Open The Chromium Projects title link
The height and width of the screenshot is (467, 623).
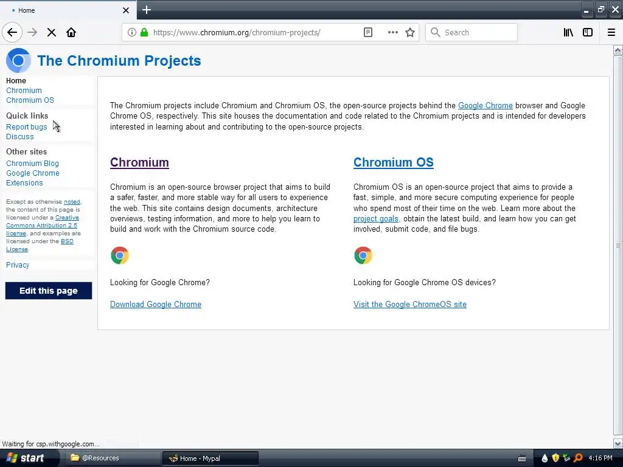tap(119, 60)
